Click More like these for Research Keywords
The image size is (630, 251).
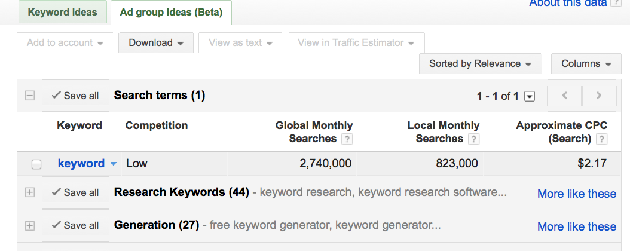point(577,194)
